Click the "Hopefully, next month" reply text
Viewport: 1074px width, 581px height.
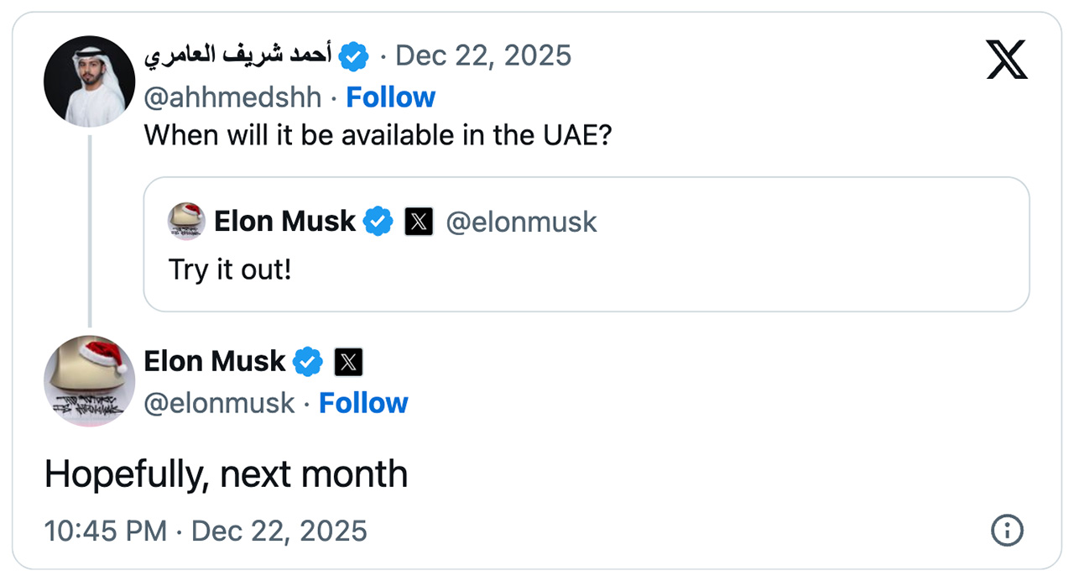[226, 474]
